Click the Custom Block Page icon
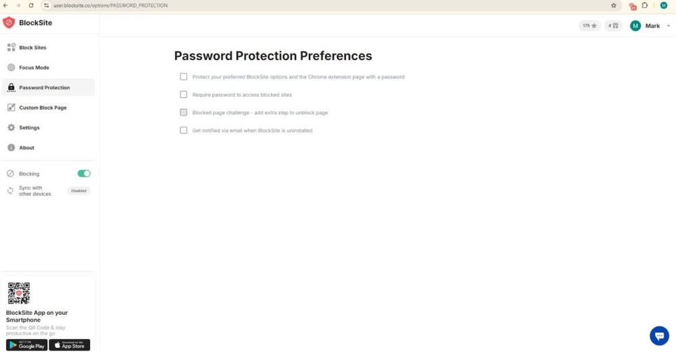Viewport: 676px width, 354px height. pyautogui.click(x=11, y=107)
